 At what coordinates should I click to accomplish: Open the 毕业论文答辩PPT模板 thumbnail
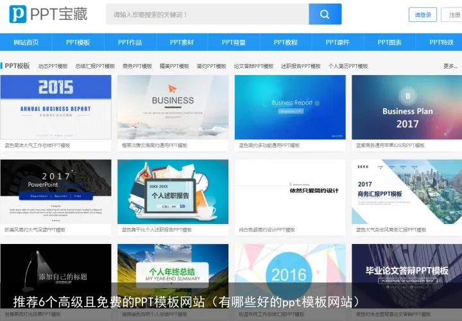pyautogui.click(x=407, y=276)
